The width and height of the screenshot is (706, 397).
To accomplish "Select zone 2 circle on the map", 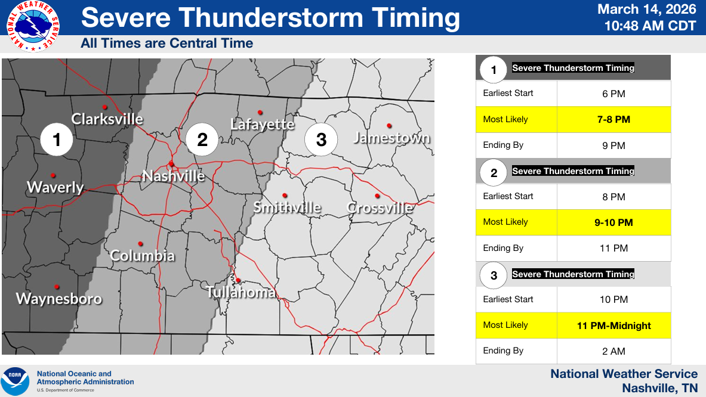I will tap(202, 140).
